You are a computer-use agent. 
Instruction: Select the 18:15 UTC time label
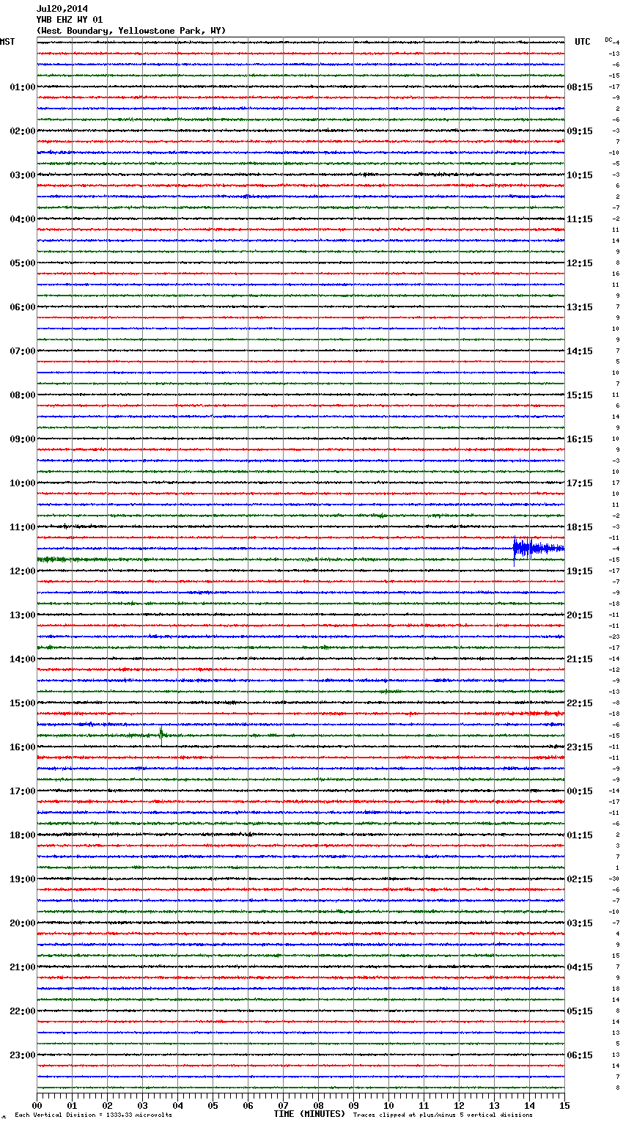click(580, 527)
